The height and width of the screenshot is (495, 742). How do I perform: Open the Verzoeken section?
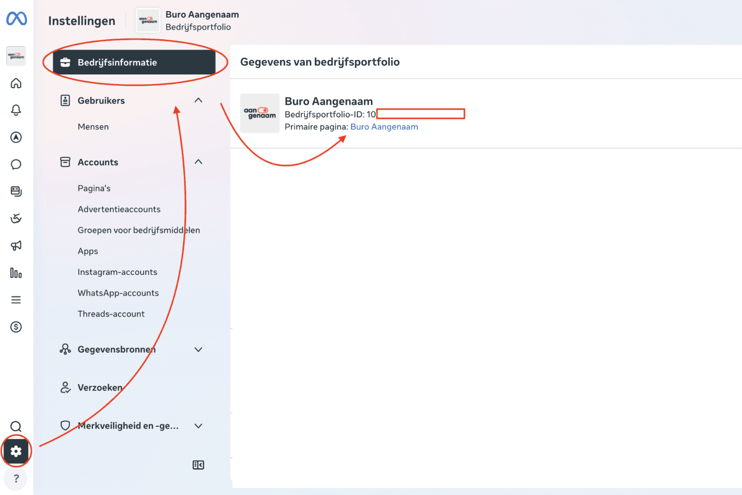[x=100, y=387]
